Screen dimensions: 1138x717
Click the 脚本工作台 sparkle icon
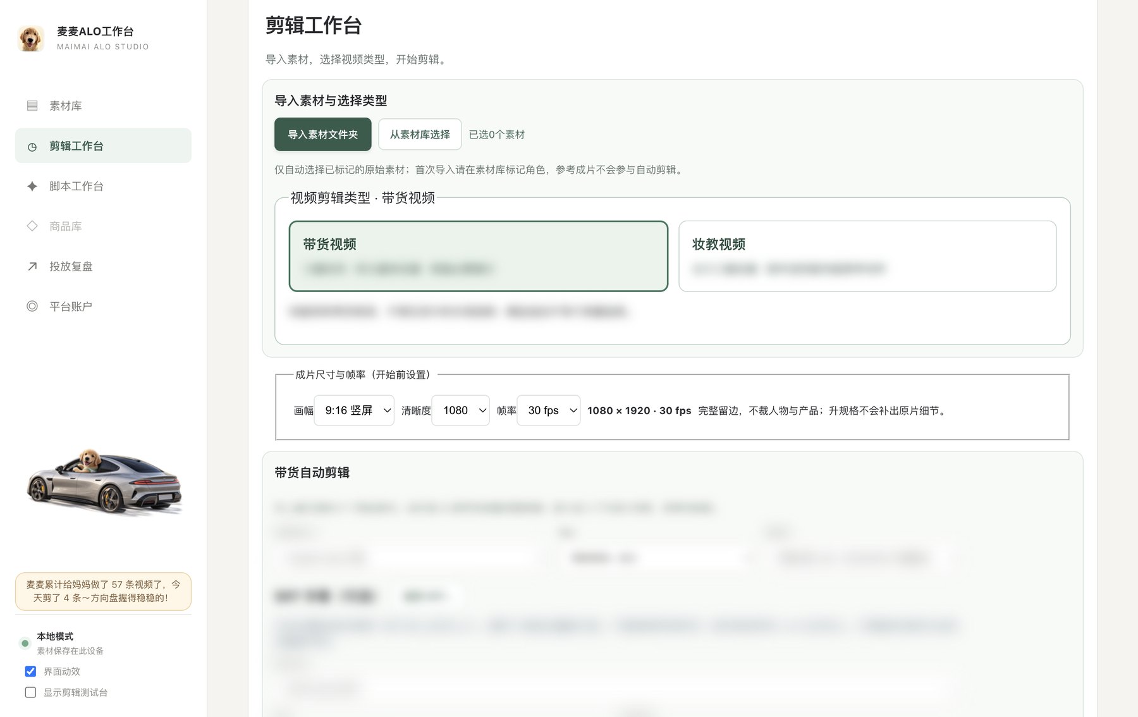coord(32,186)
